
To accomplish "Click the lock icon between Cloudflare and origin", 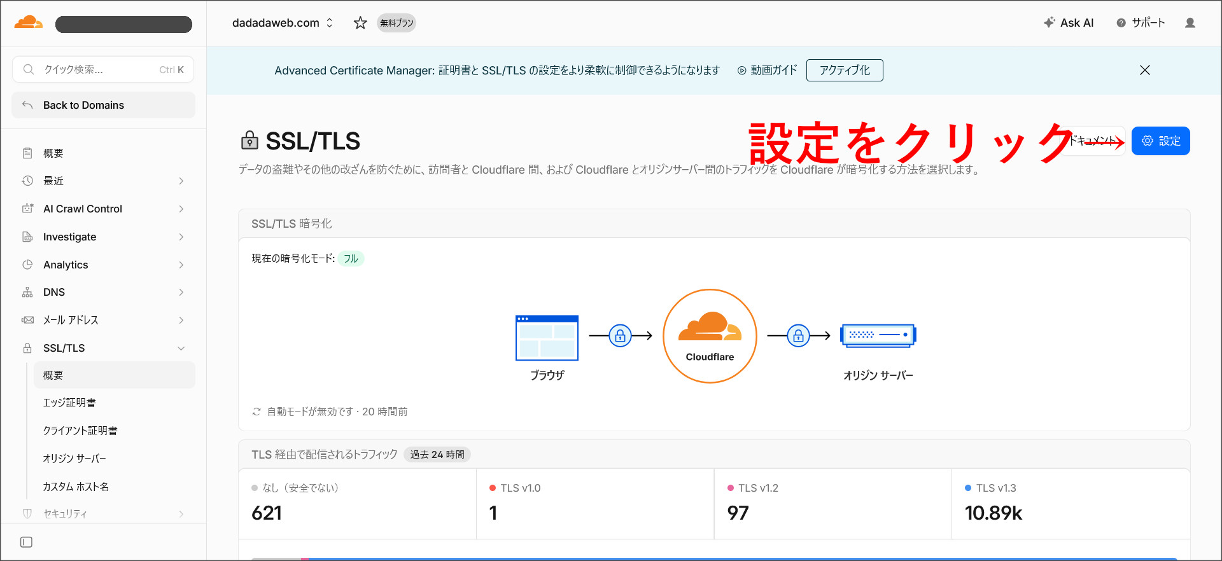I will 798,335.
